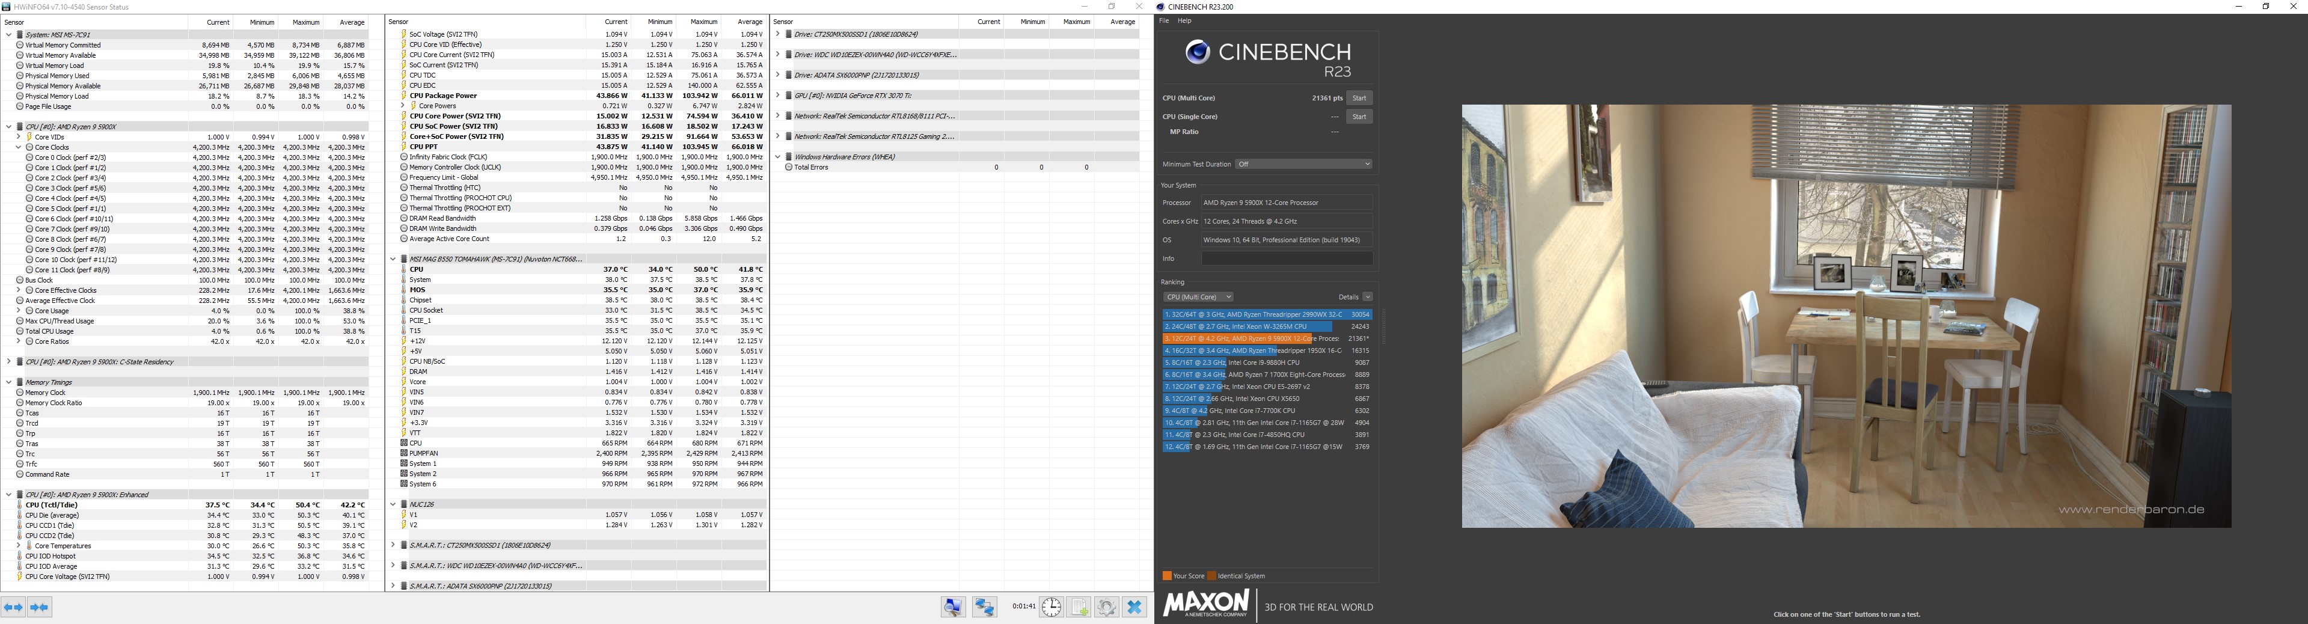The image size is (2308, 624).
Task: Click the chip icon beside System: MSI MS-7C91
Action: (x=20, y=35)
